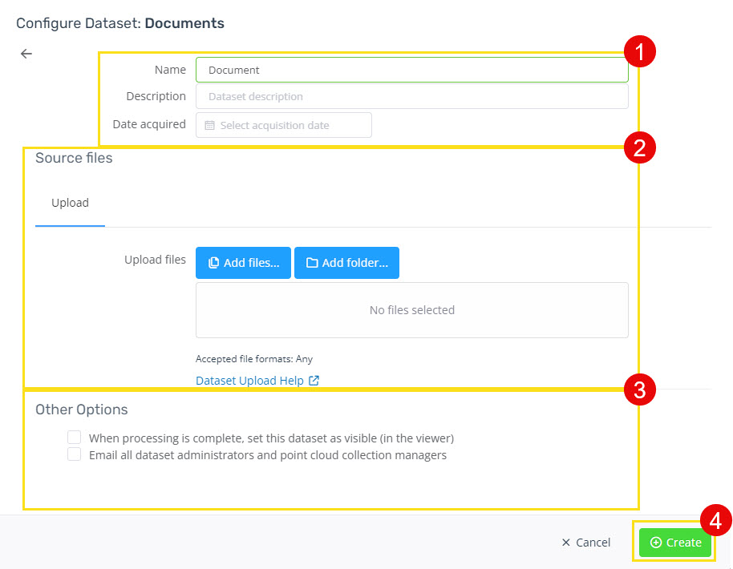Select the Source files section header
The height and width of the screenshot is (569, 733).
click(73, 158)
